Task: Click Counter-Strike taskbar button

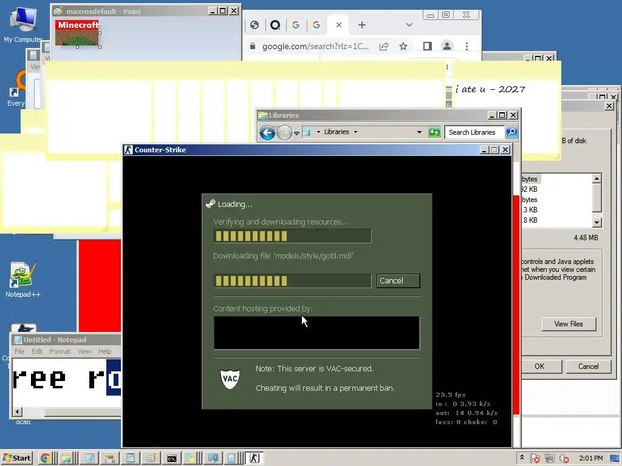Action: click(x=255, y=458)
